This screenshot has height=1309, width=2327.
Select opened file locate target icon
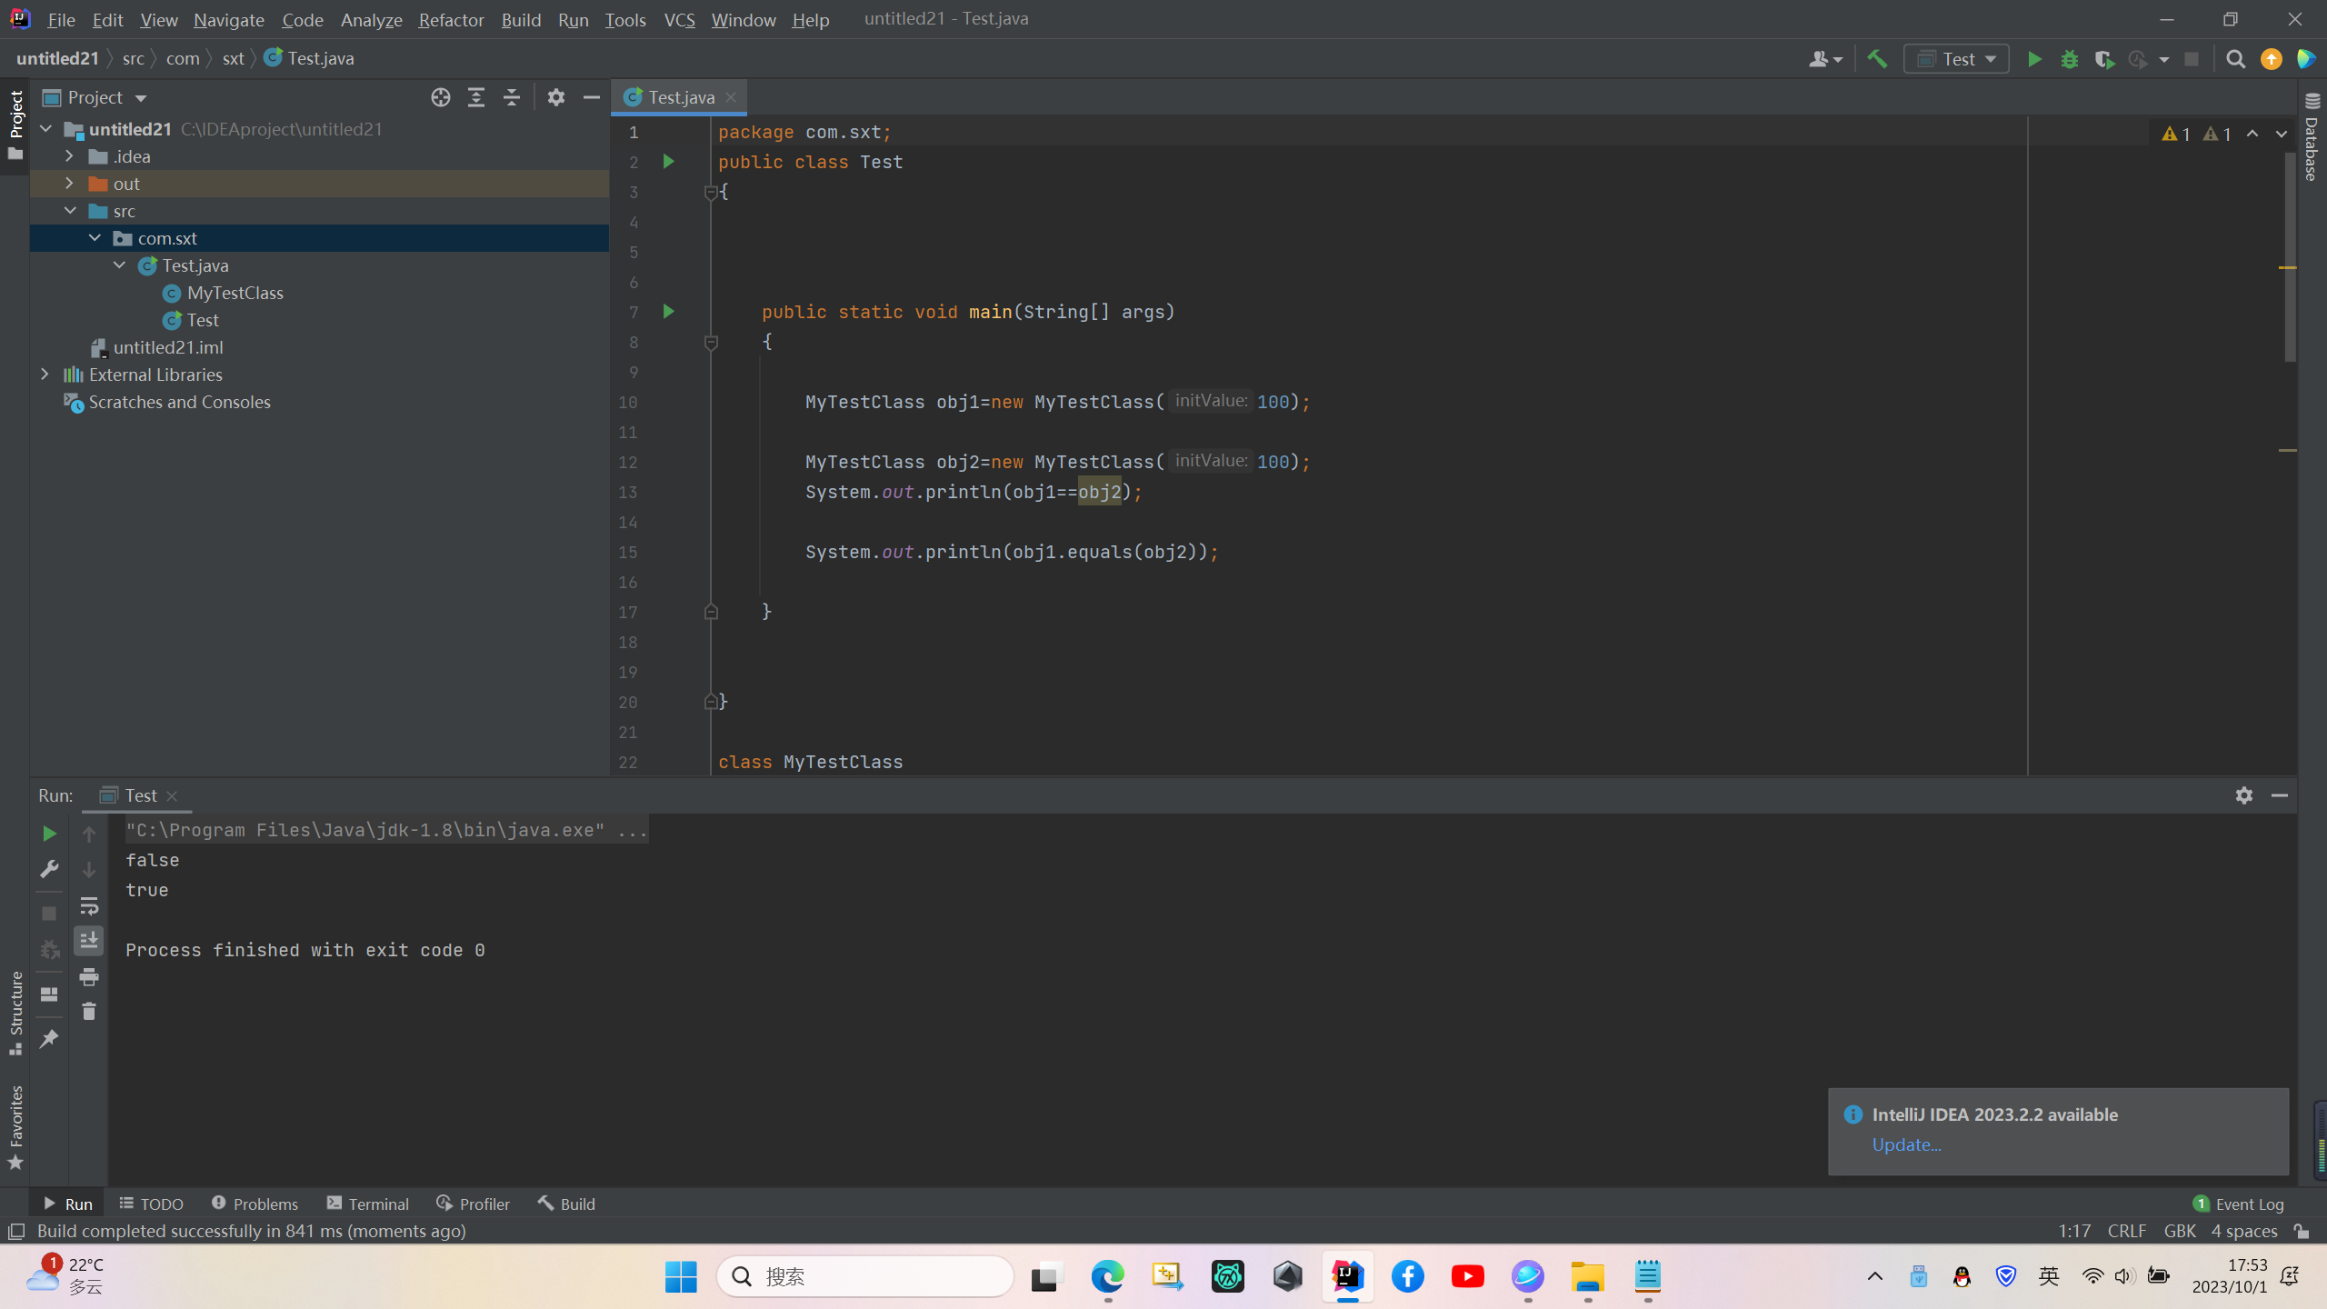[441, 97]
